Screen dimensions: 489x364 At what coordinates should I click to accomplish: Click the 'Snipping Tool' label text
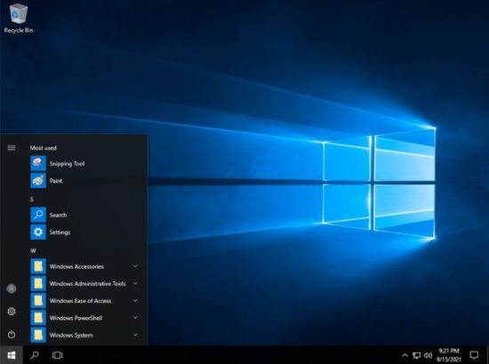tap(67, 163)
